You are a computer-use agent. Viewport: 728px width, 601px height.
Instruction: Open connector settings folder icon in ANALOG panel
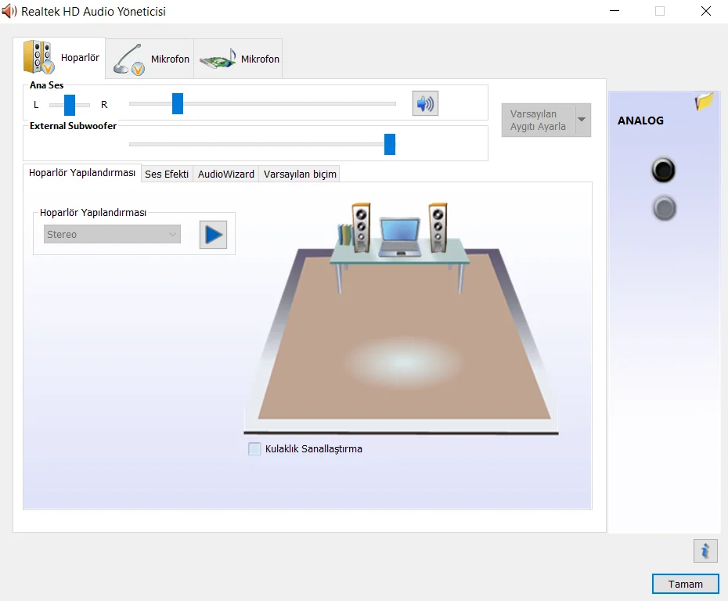704,101
